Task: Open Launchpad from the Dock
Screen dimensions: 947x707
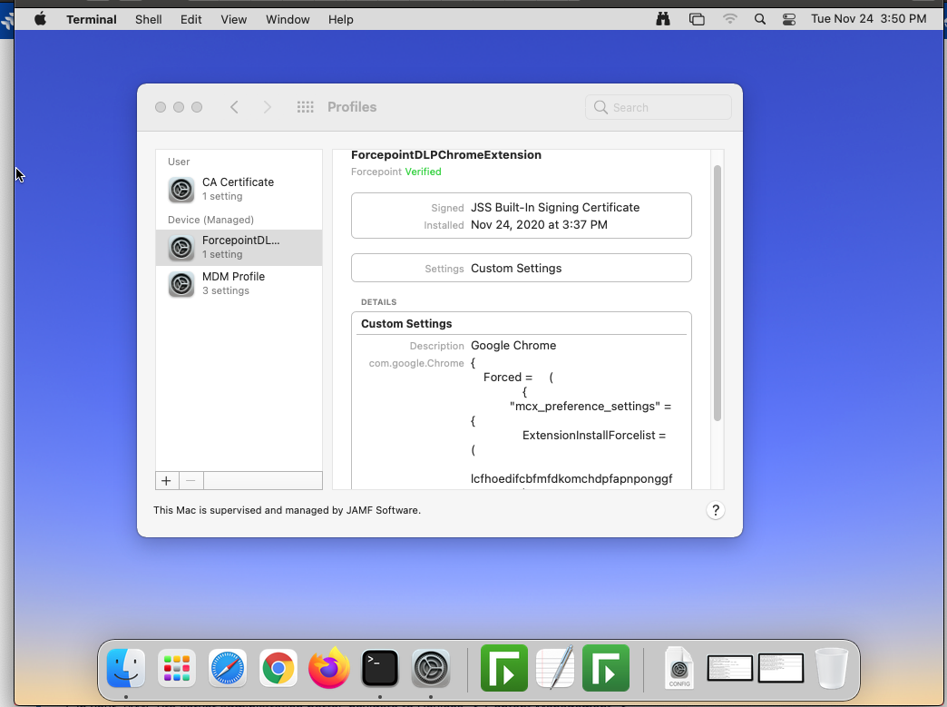Action: (x=176, y=668)
